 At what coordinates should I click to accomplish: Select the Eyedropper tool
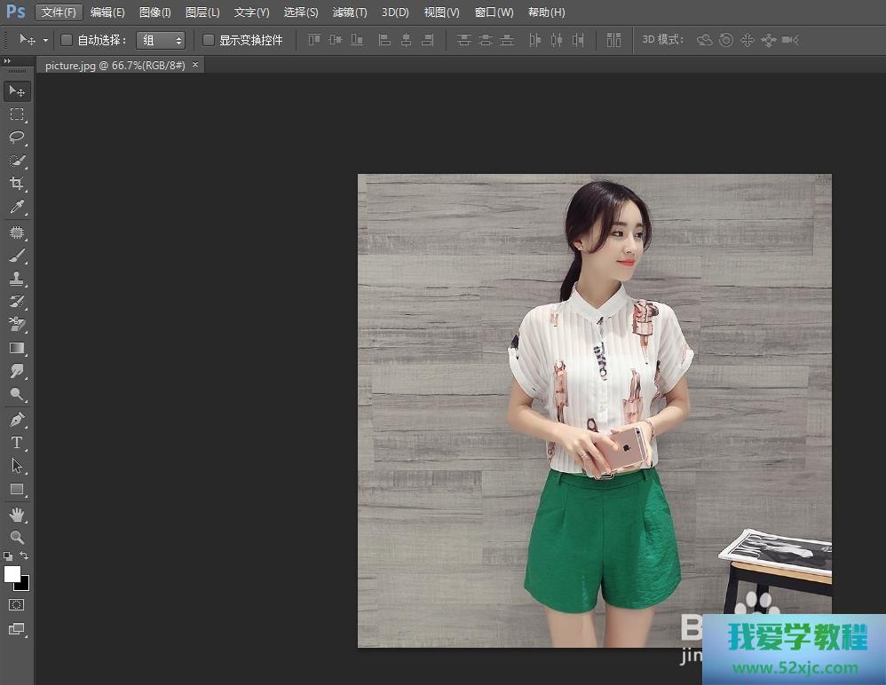pos(17,208)
